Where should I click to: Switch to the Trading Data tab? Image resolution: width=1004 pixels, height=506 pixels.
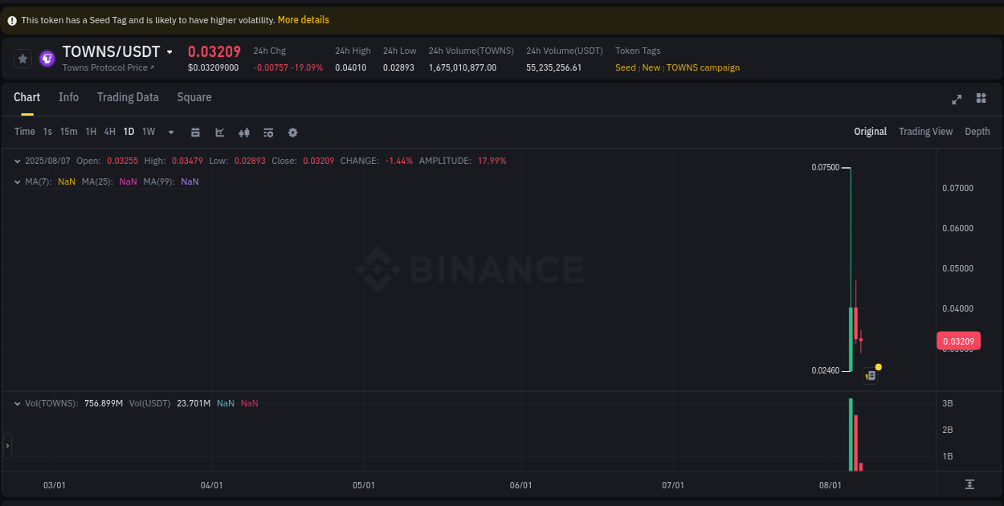click(128, 97)
